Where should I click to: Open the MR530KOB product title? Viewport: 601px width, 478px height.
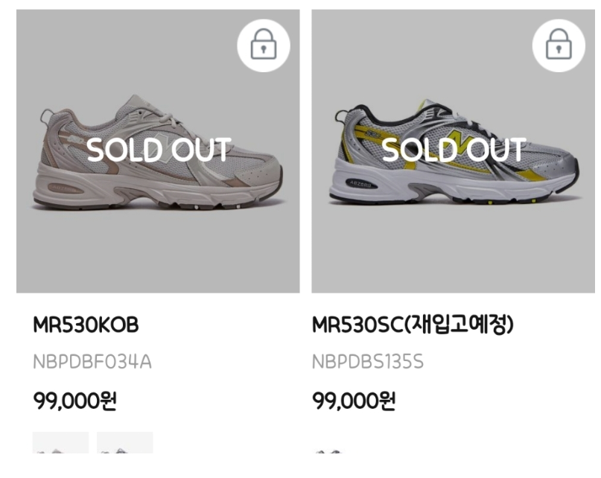click(x=86, y=325)
